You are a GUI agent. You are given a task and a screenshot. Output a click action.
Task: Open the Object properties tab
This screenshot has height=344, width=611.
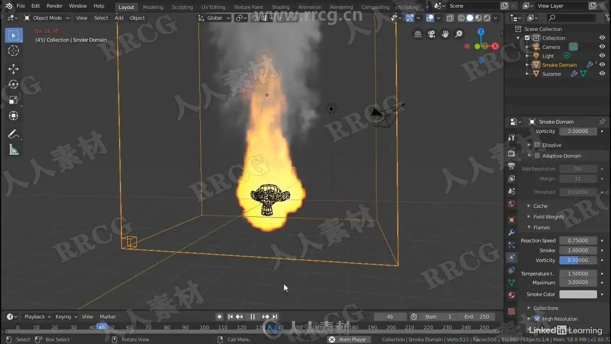tap(512, 220)
